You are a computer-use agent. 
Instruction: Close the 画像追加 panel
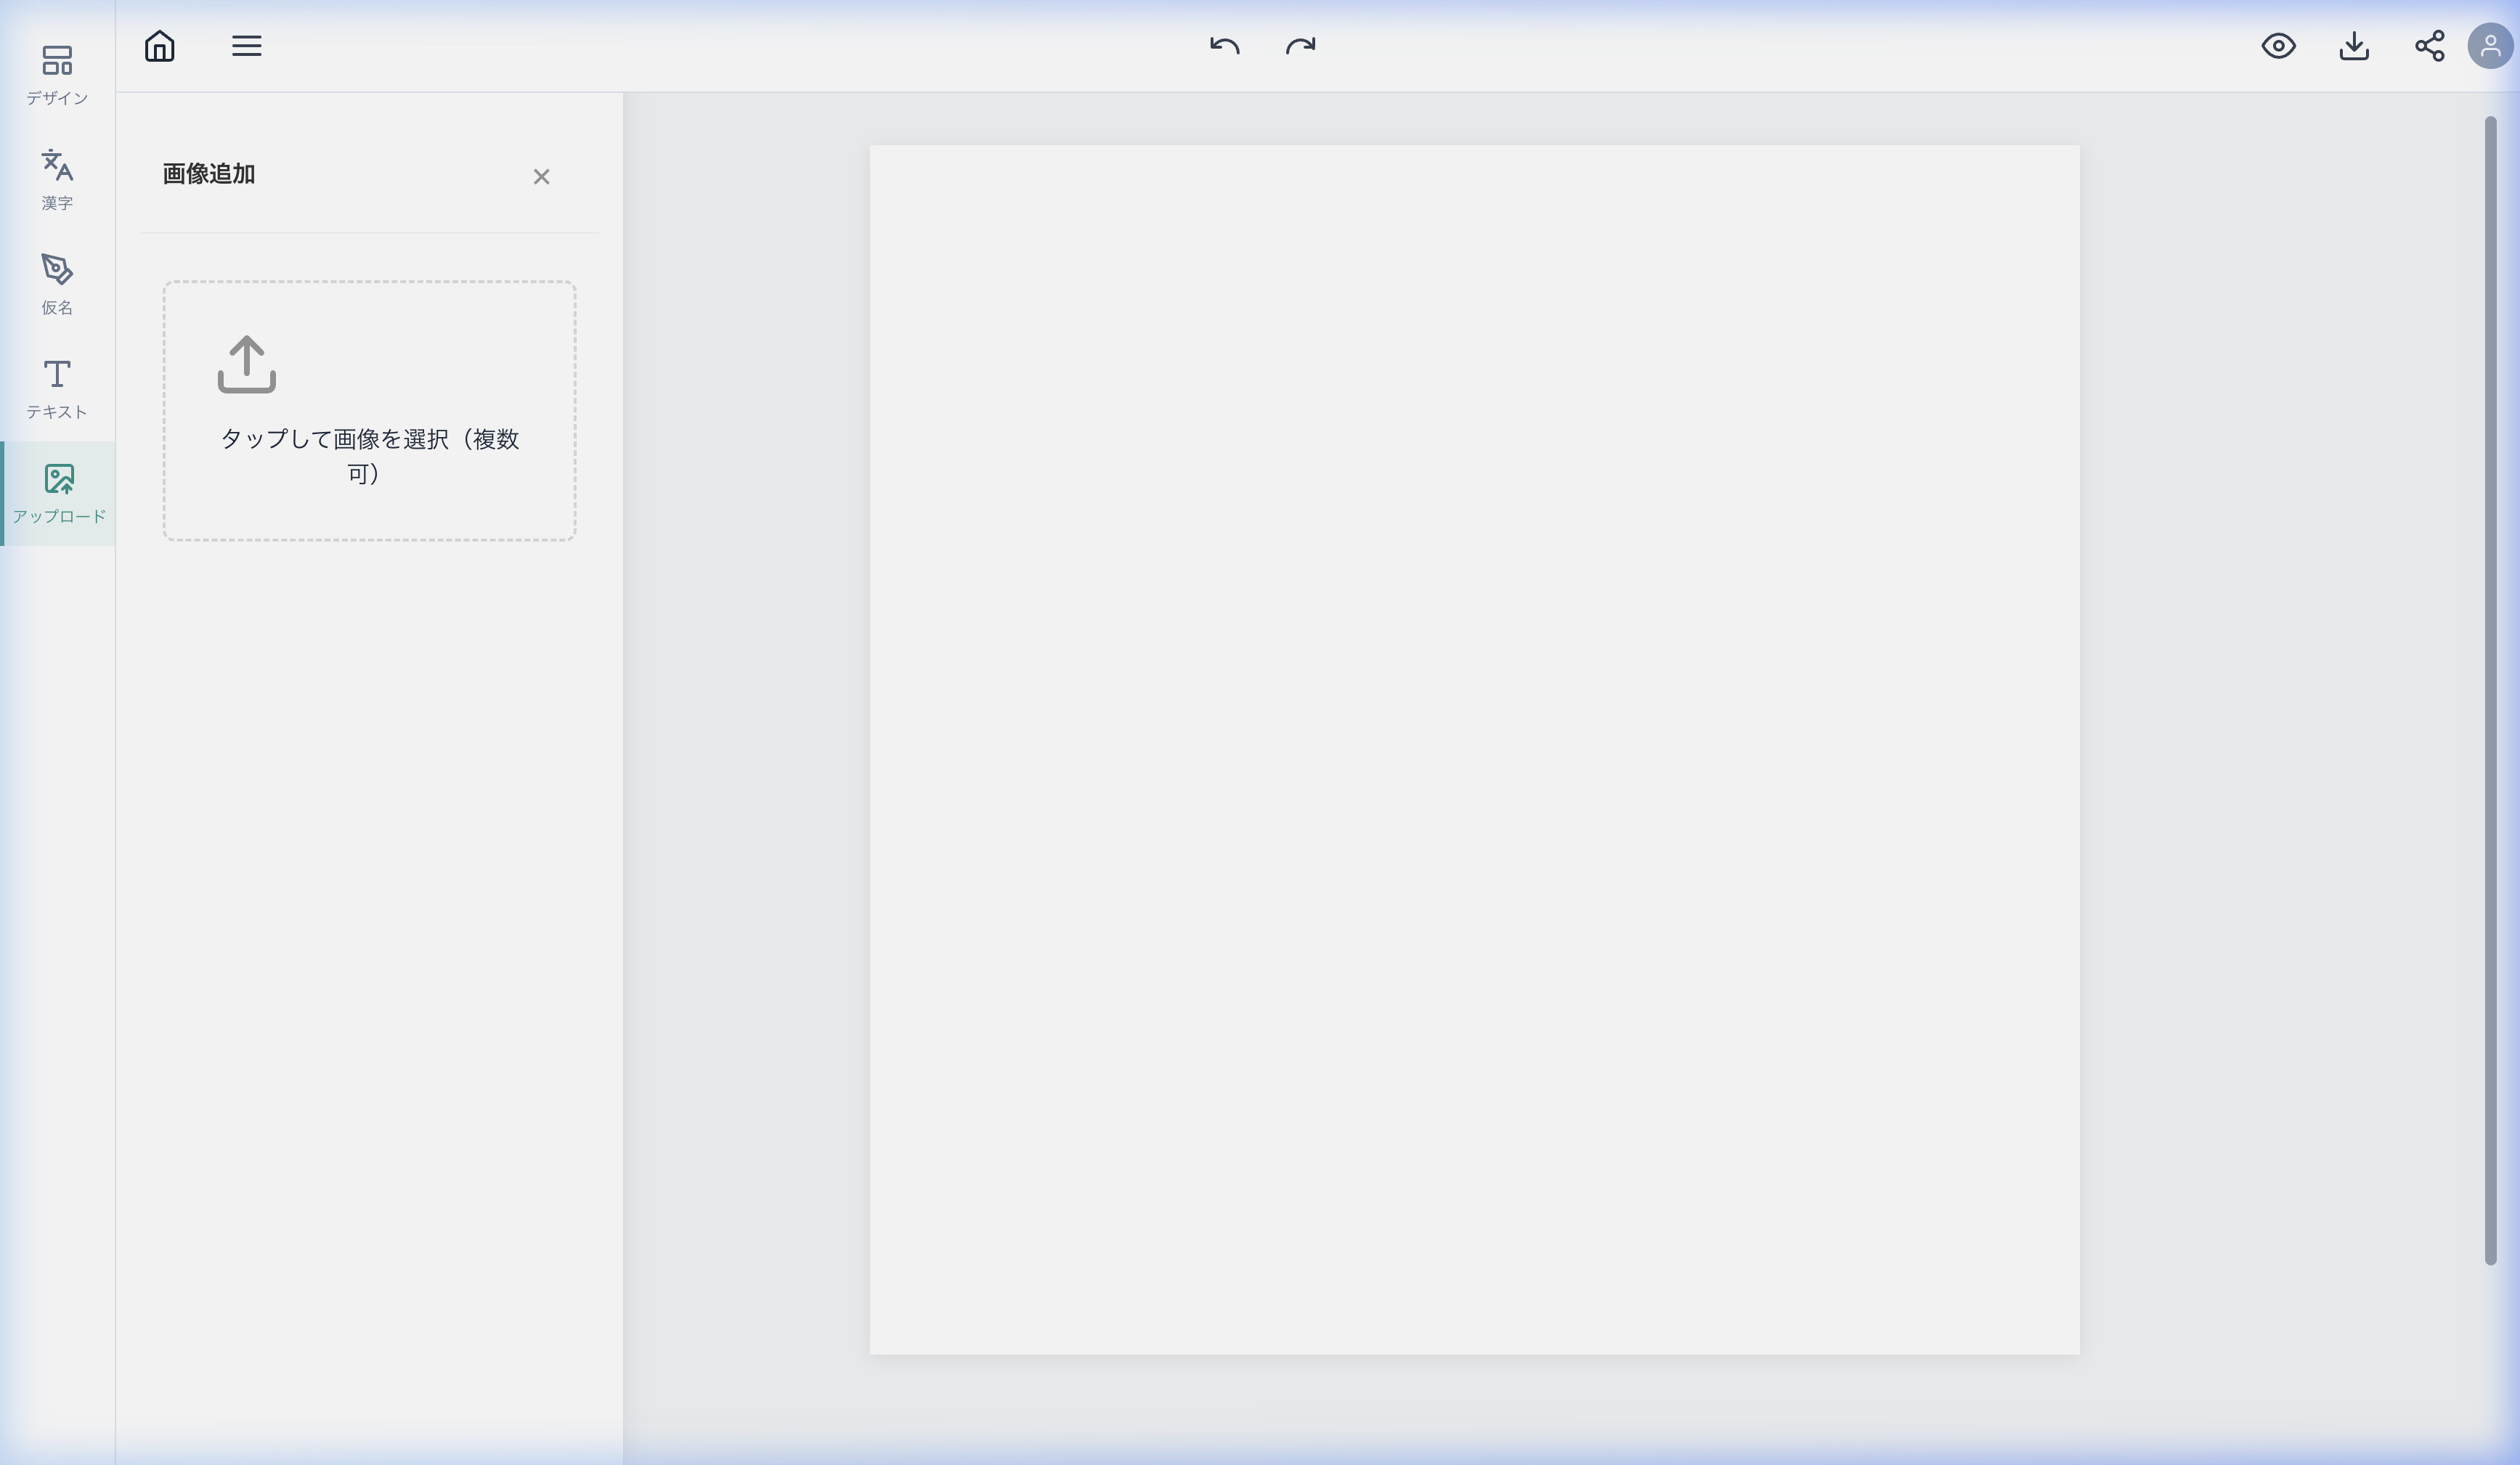[x=542, y=176]
